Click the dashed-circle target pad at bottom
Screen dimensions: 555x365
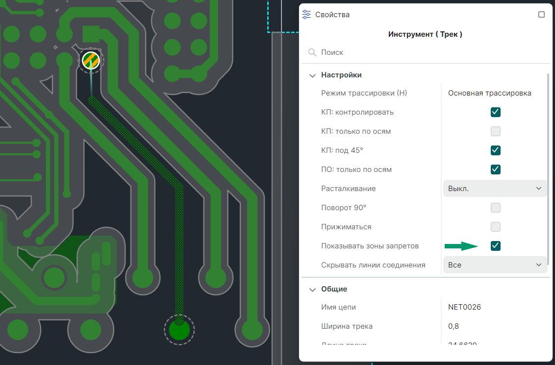point(179,330)
